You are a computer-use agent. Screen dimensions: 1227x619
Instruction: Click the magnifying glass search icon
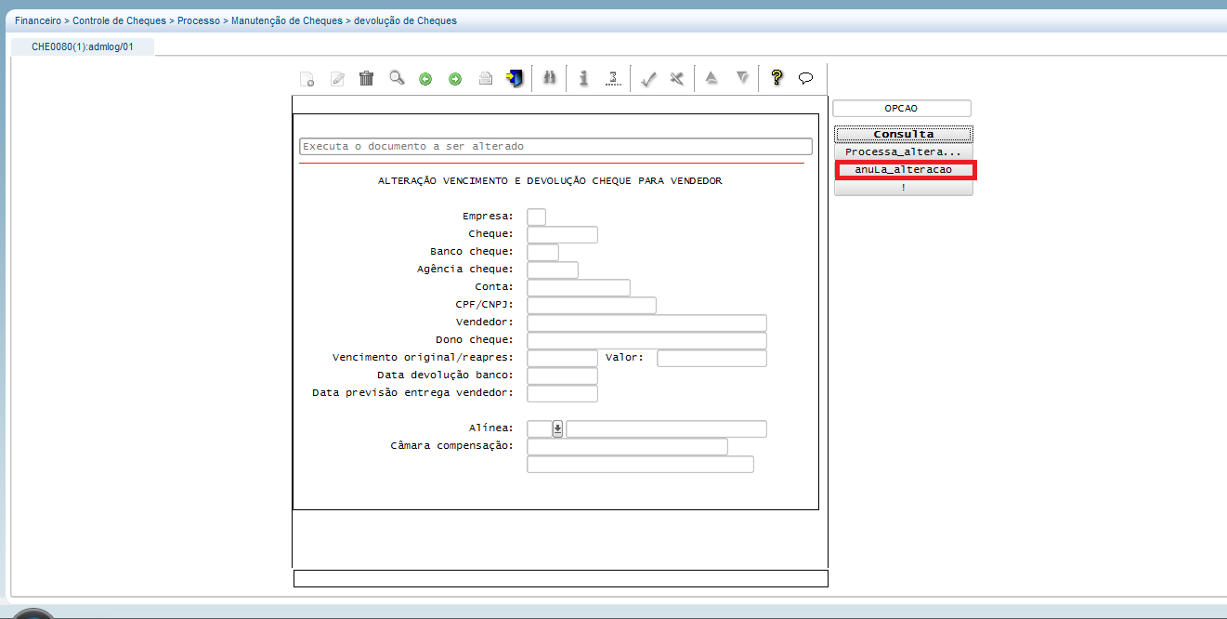pos(397,78)
